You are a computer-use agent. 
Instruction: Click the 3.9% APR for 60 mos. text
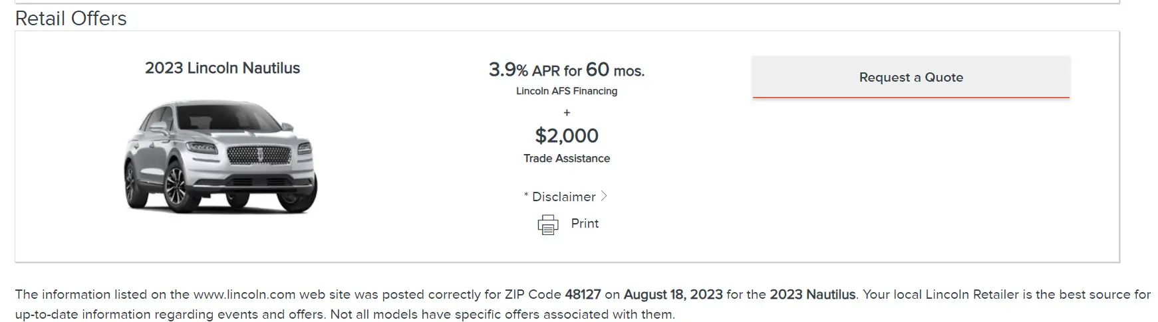(x=567, y=70)
